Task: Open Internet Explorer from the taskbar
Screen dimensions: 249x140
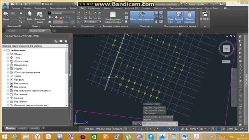Action: [x=15, y=136]
